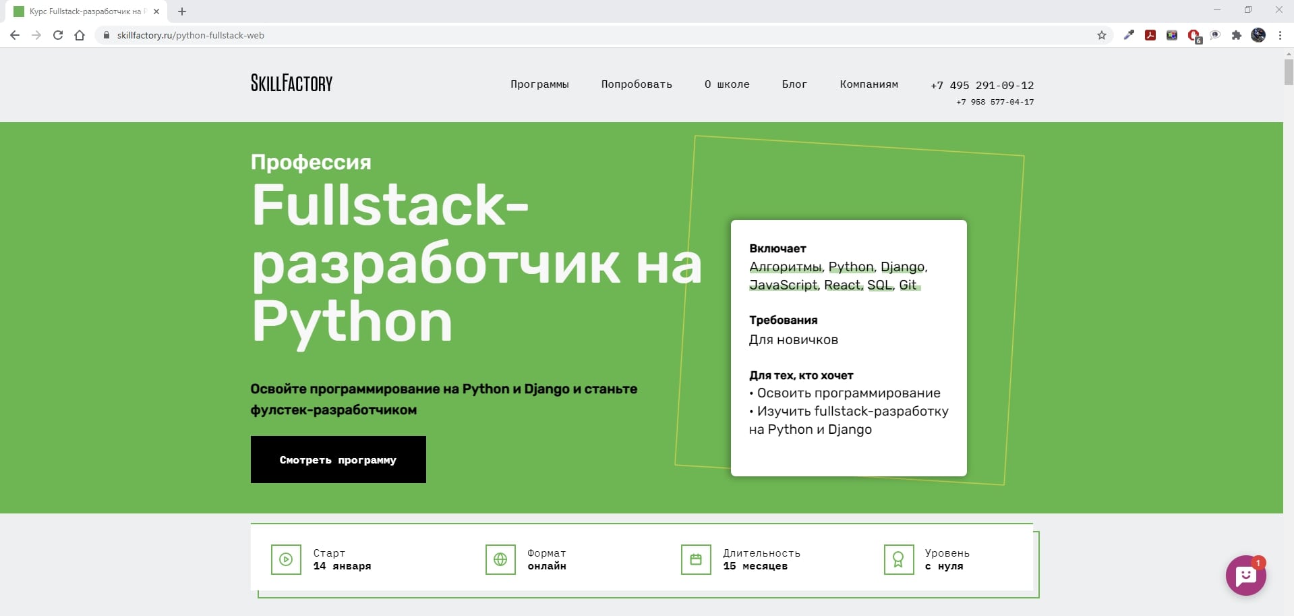The height and width of the screenshot is (616, 1294).
Task: Go to the Блог section
Action: (x=794, y=84)
